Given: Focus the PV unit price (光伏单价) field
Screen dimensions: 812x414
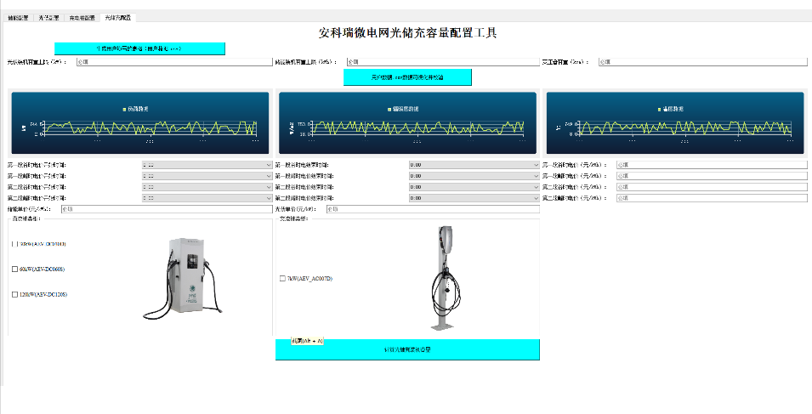Looking at the screenshot, I should pyautogui.click(x=433, y=209).
